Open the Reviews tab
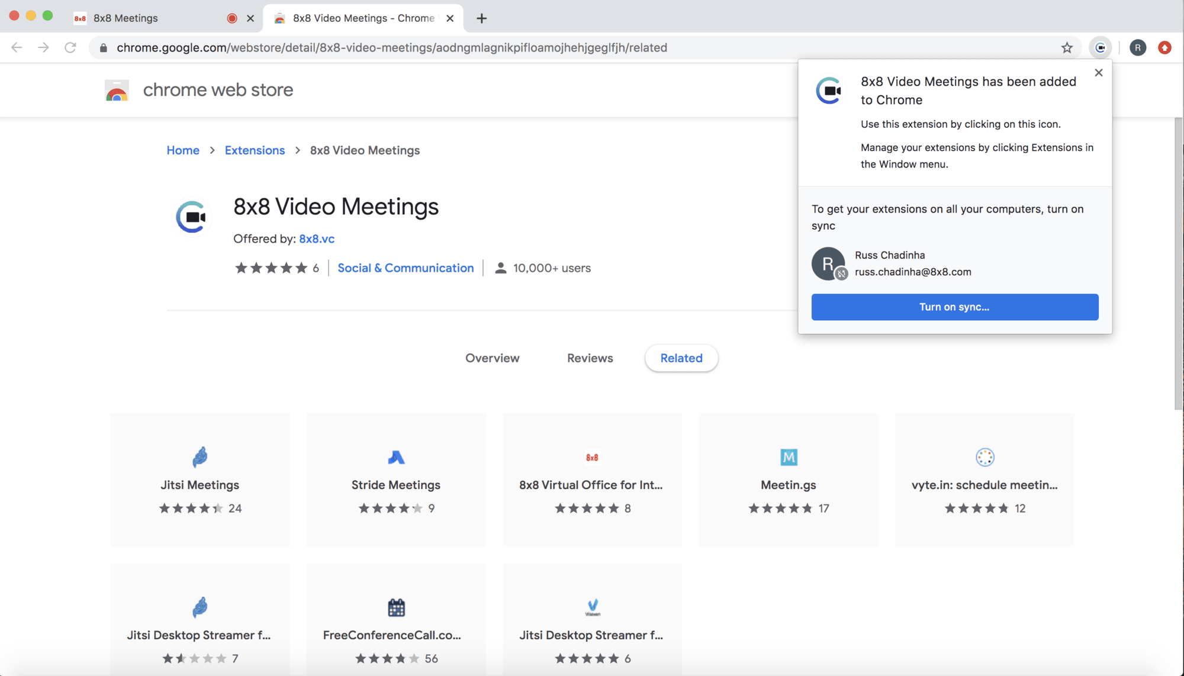1184x676 pixels. [x=590, y=358]
